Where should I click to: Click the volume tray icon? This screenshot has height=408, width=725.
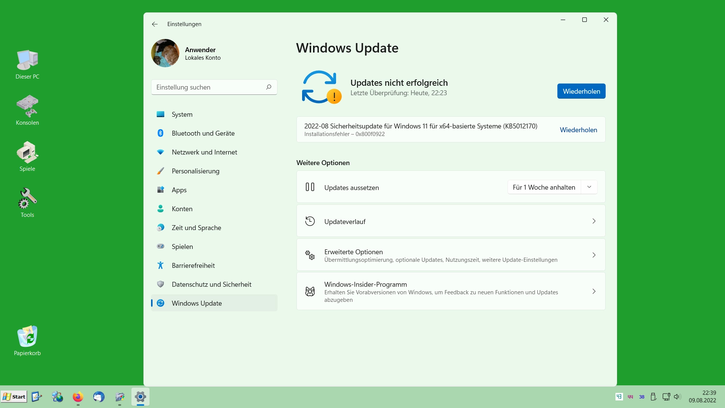[677, 397]
